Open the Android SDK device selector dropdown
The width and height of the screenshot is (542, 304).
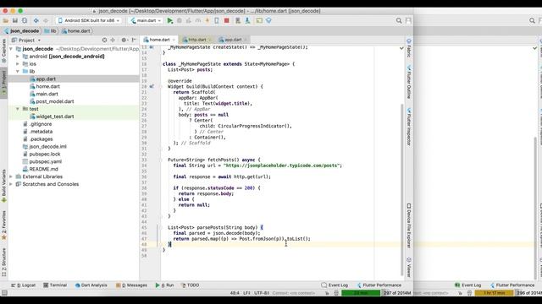click(89, 20)
